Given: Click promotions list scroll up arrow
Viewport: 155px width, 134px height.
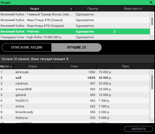Looking at the screenshot, I should [x=152, y=14].
